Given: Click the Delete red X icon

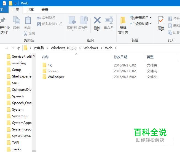Looking at the screenshot, I should pyautogui.click(x=97, y=20).
